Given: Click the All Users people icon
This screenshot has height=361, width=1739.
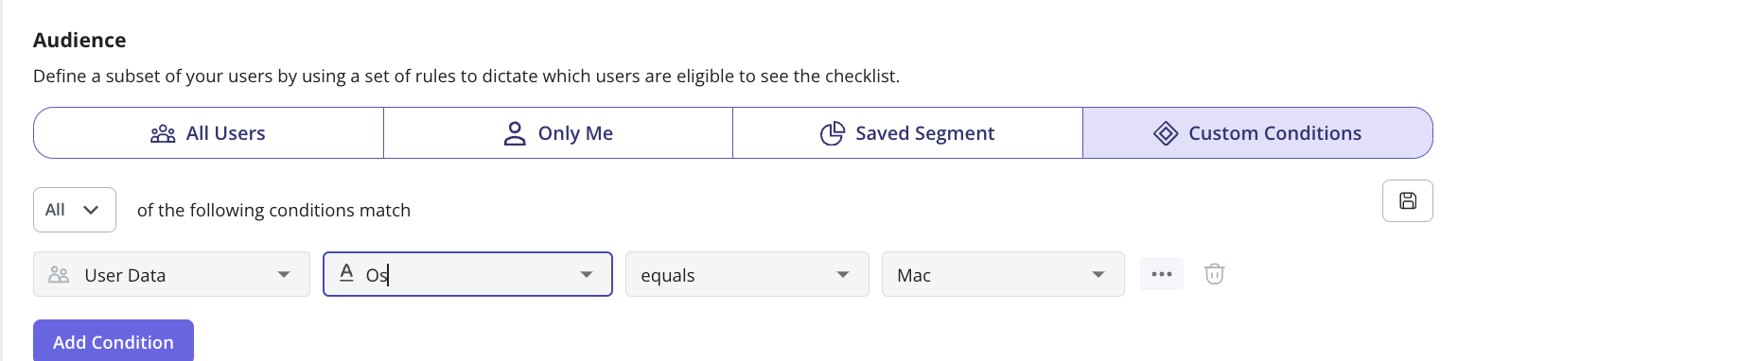Looking at the screenshot, I should tap(163, 133).
